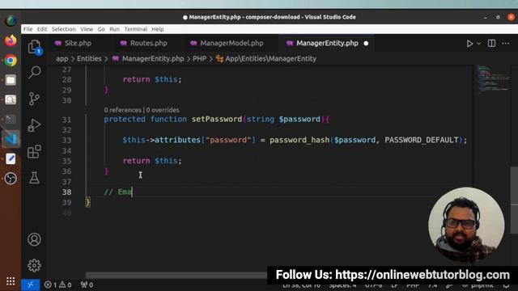Viewport: 518px width, 291px height.
Task: Click PASSWORD_DEFAULT constant
Action: pyautogui.click(x=422, y=140)
